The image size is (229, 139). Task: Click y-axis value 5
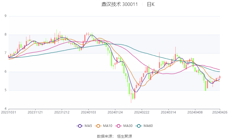tap(6, 90)
